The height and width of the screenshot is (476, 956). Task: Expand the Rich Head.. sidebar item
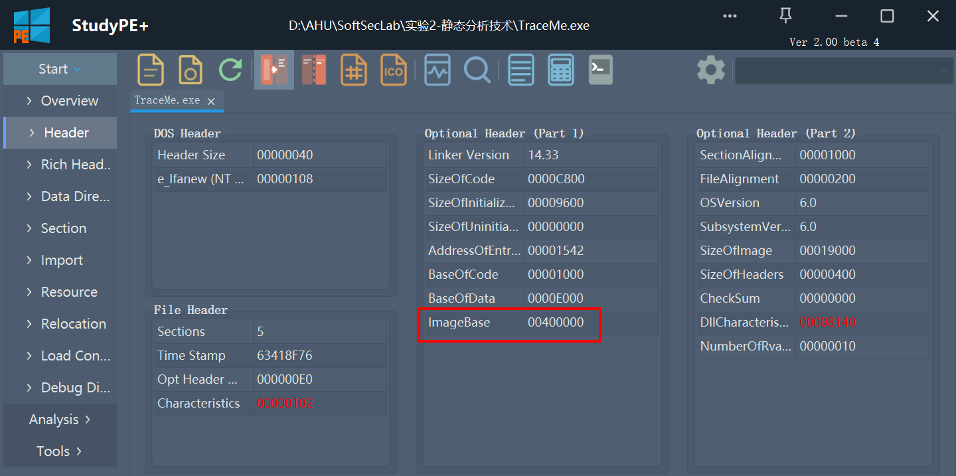60,165
